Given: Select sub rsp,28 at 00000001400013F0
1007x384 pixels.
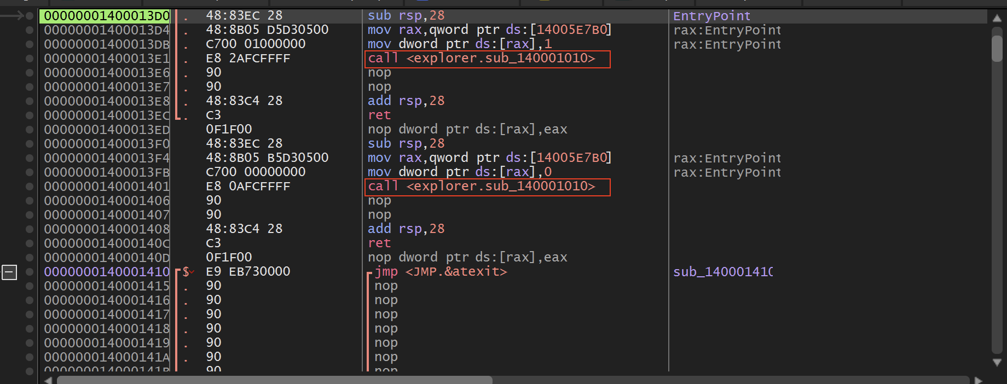Looking at the screenshot, I should (x=406, y=144).
